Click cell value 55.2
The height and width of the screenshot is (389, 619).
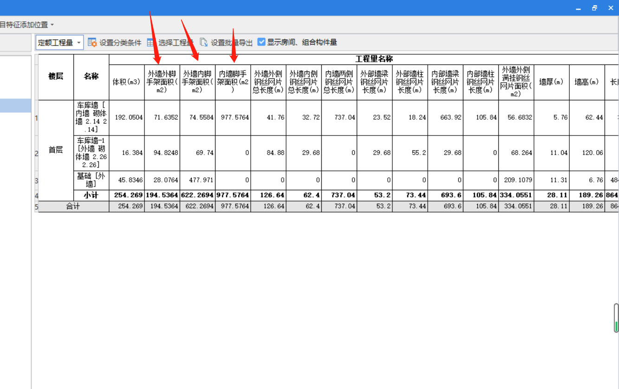tap(419, 153)
